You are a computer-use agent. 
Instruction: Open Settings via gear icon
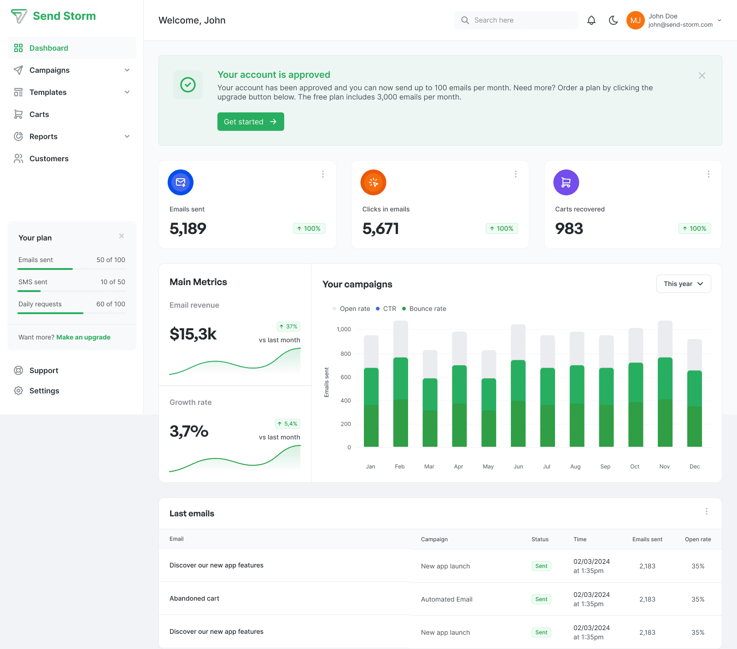[18, 391]
